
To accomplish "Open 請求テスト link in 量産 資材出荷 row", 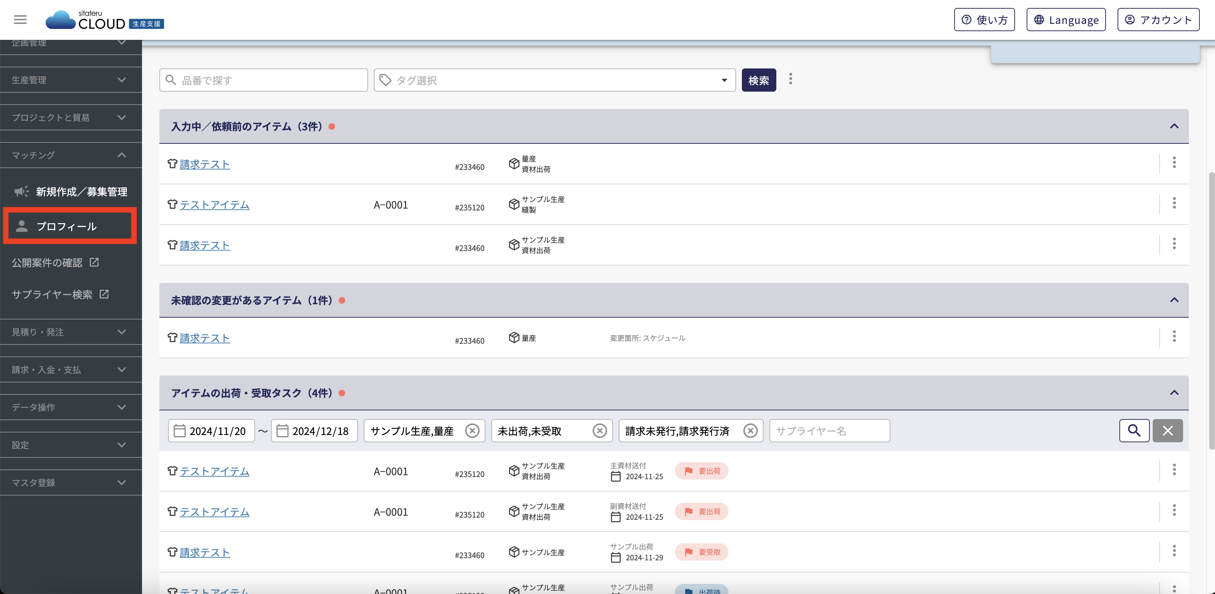I will pyautogui.click(x=205, y=164).
